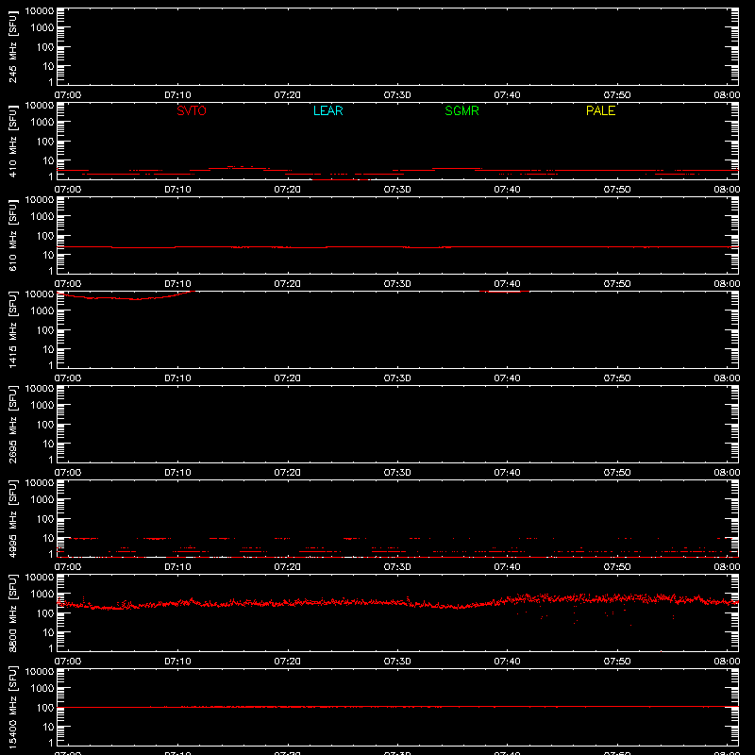Click 07:30 time label under 8800 MHz plot
Image resolution: width=755 pixels, height=755 pixels.
[397, 662]
